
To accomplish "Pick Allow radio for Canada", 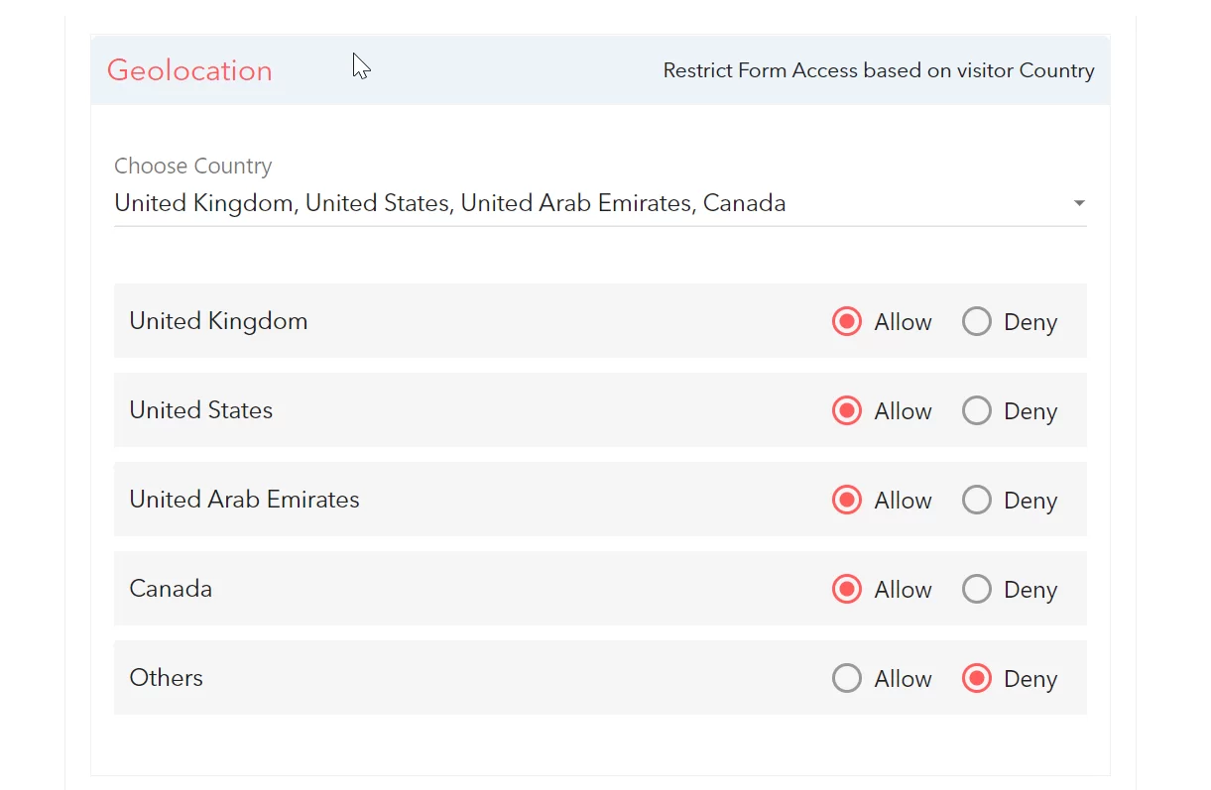I will pyautogui.click(x=847, y=590).
